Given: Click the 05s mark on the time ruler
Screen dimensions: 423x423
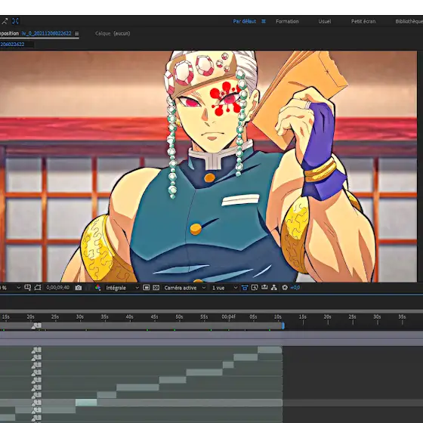Looking at the screenshot, I should coord(253,316).
